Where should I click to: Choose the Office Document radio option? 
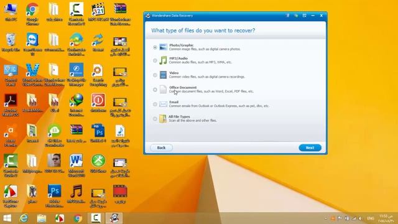[155, 90]
